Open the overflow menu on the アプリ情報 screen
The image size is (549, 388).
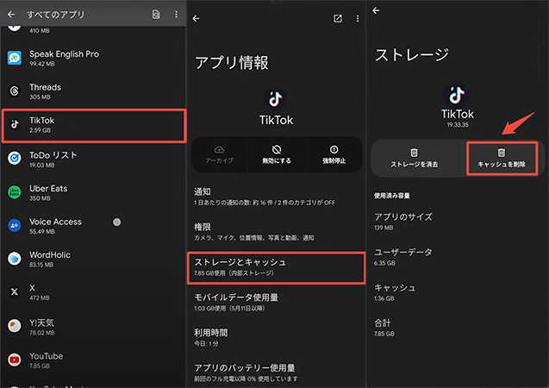(357, 19)
